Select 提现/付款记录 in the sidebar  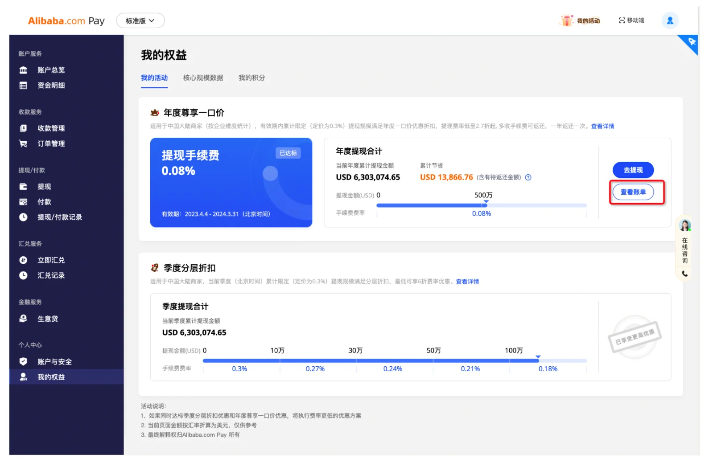pyautogui.click(x=59, y=217)
